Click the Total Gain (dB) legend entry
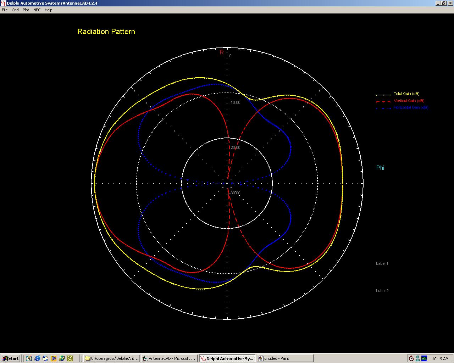The height and width of the screenshot is (363, 454). pos(406,94)
